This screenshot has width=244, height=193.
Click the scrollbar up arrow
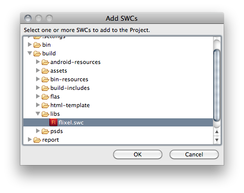pyautogui.click(x=217, y=132)
